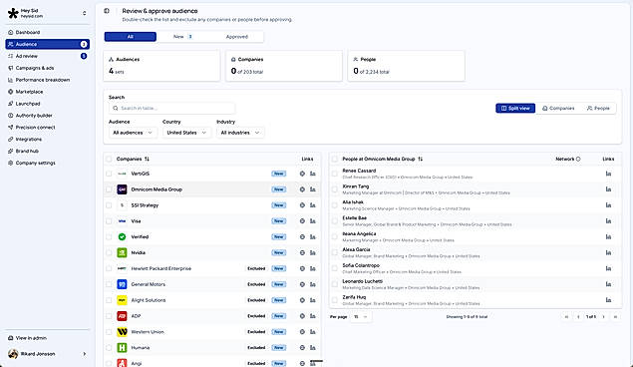Click View in admin link

click(47, 338)
